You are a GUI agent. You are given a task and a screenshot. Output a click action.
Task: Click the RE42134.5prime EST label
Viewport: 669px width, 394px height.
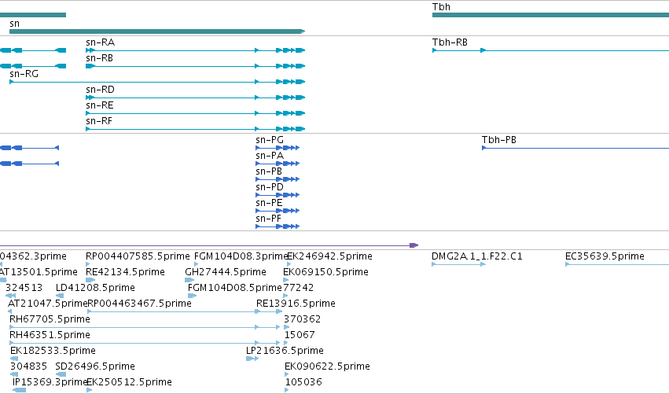125,272
